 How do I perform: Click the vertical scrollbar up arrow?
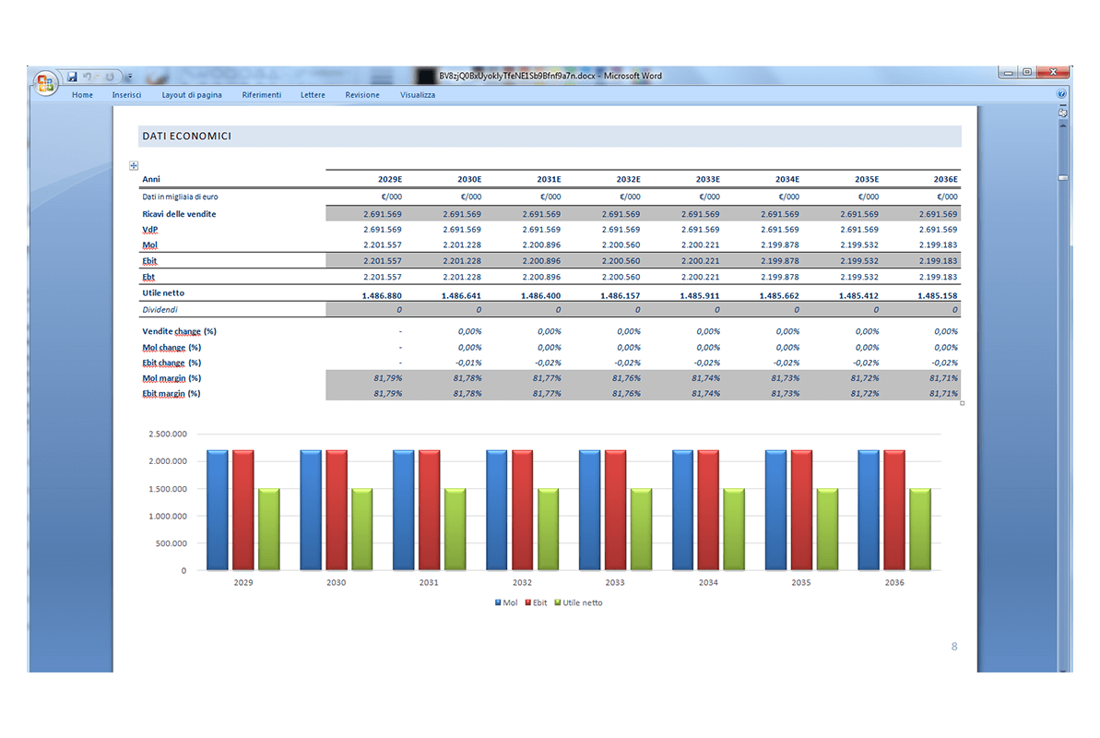1063,125
